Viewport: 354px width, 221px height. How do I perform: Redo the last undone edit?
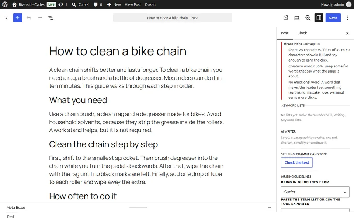[x=40, y=18]
